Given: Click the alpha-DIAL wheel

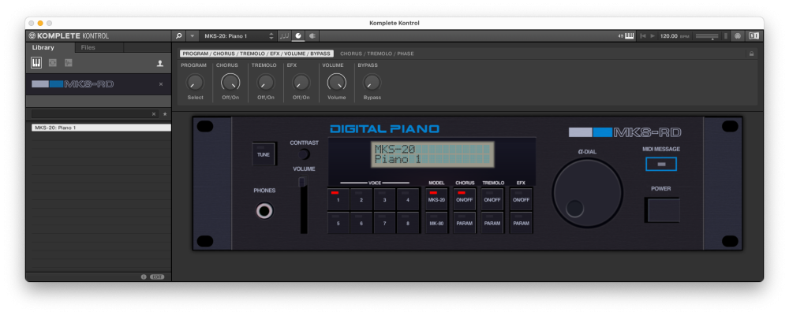Looking at the screenshot, I should pyautogui.click(x=587, y=193).
